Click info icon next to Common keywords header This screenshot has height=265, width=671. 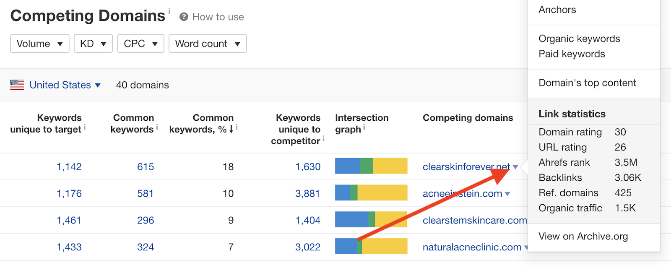(157, 127)
